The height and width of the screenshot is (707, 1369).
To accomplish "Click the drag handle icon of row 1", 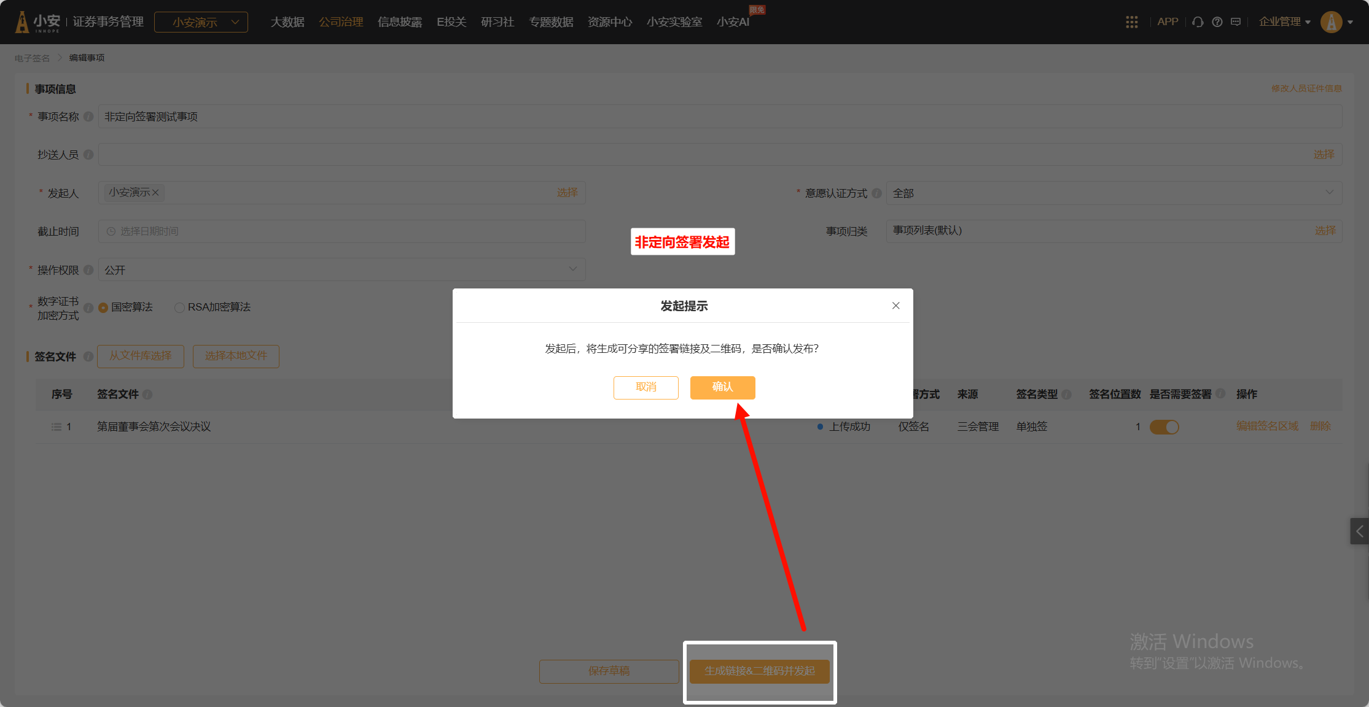I will pos(57,427).
